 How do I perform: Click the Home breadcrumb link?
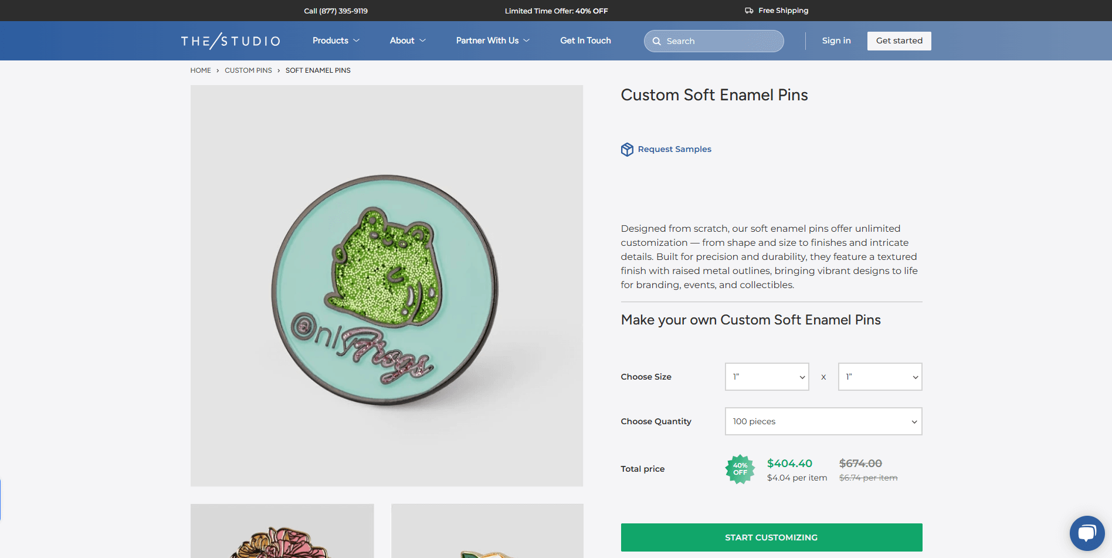[201, 70]
